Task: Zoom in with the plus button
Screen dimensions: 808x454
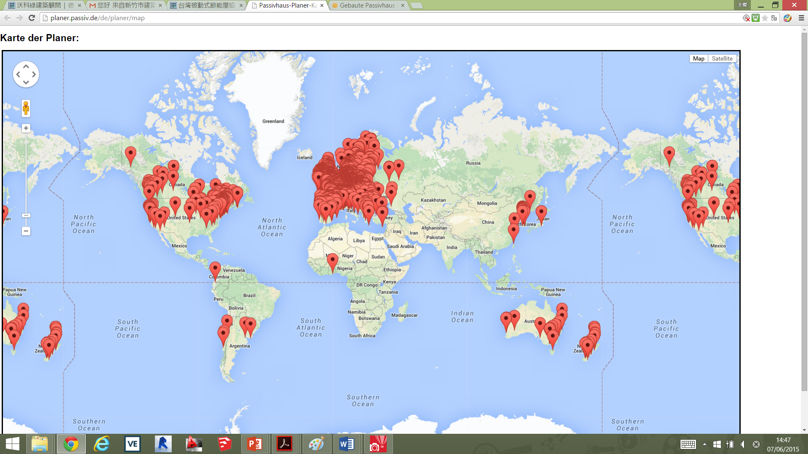Action: [x=26, y=128]
